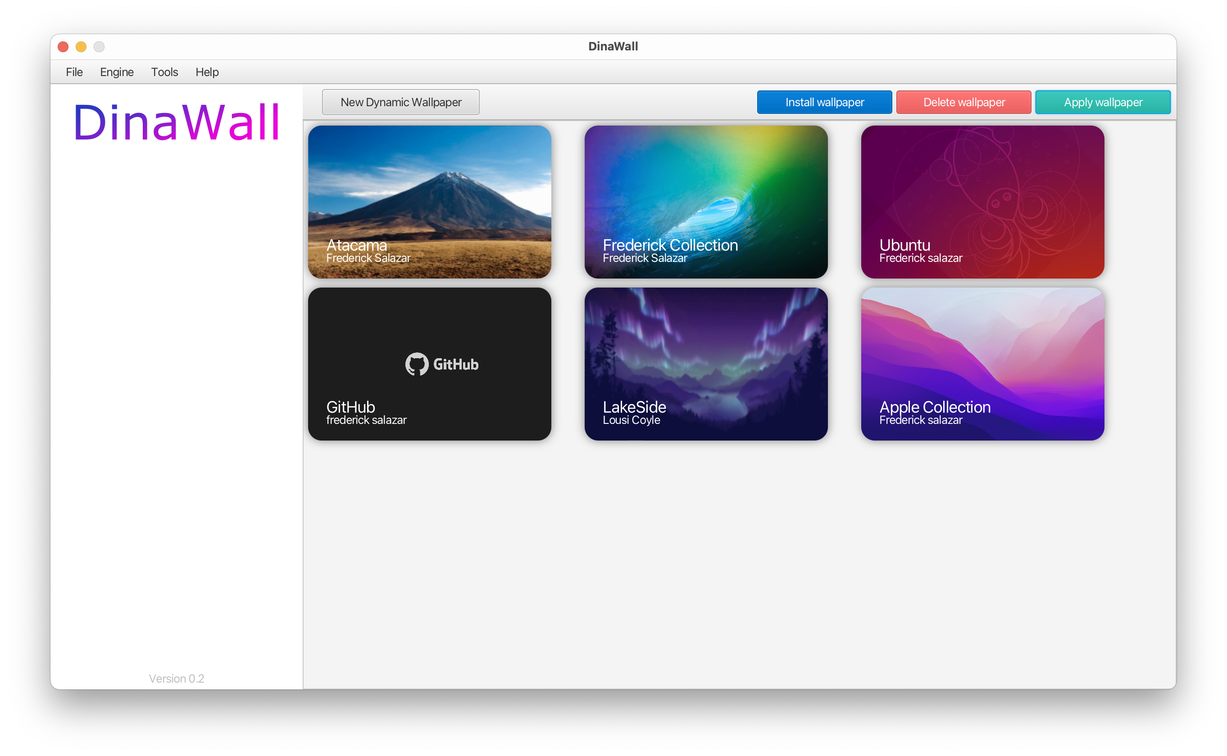Click the 'Frederick Salazar' text under Atacama
Image resolution: width=1227 pixels, height=756 pixels.
click(368, 258)
